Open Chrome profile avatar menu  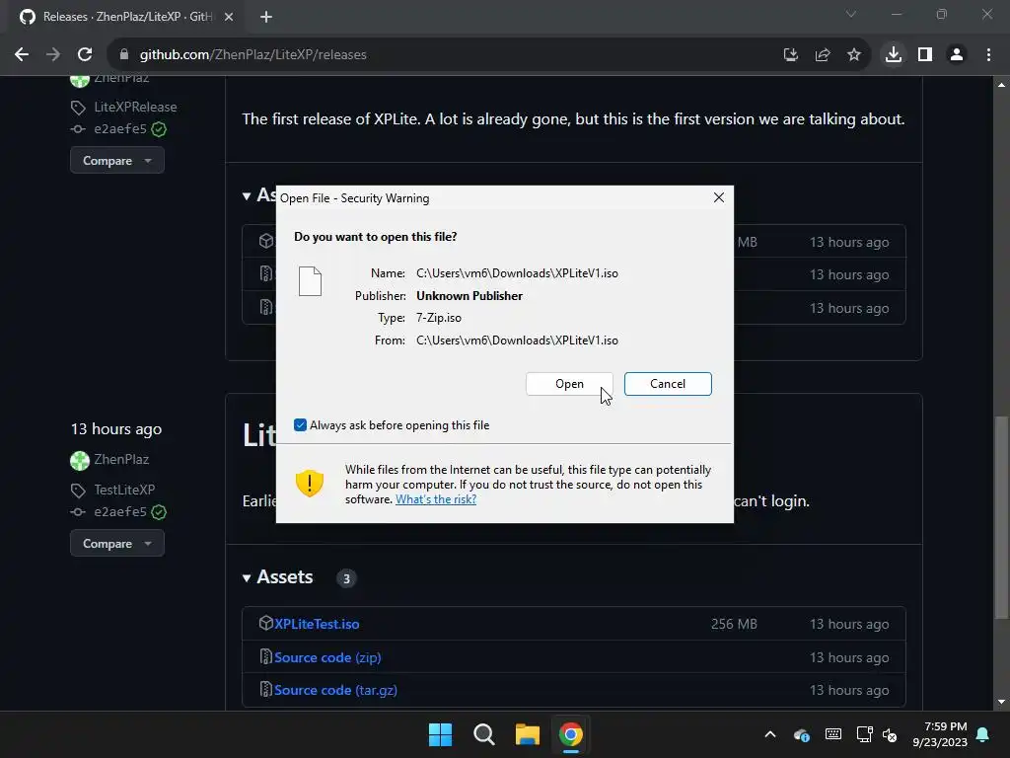(x=957, y=55)
